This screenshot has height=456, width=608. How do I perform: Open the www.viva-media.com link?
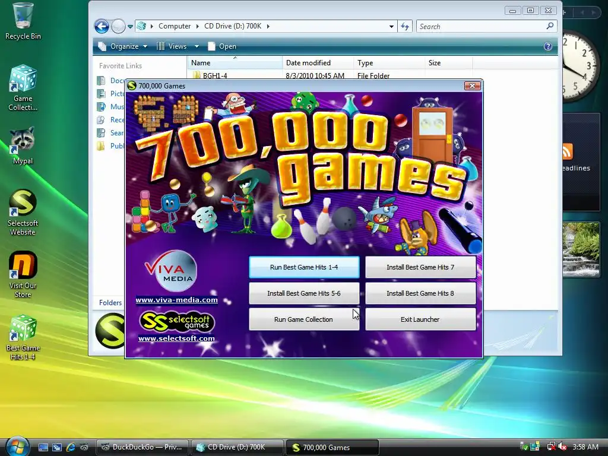coord(176,300)
